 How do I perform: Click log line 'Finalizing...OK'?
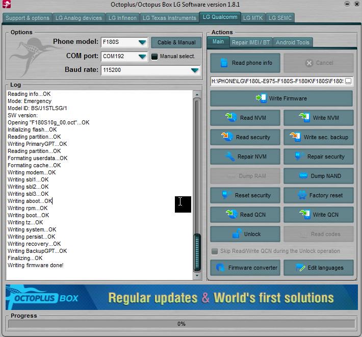click(25, 258)
